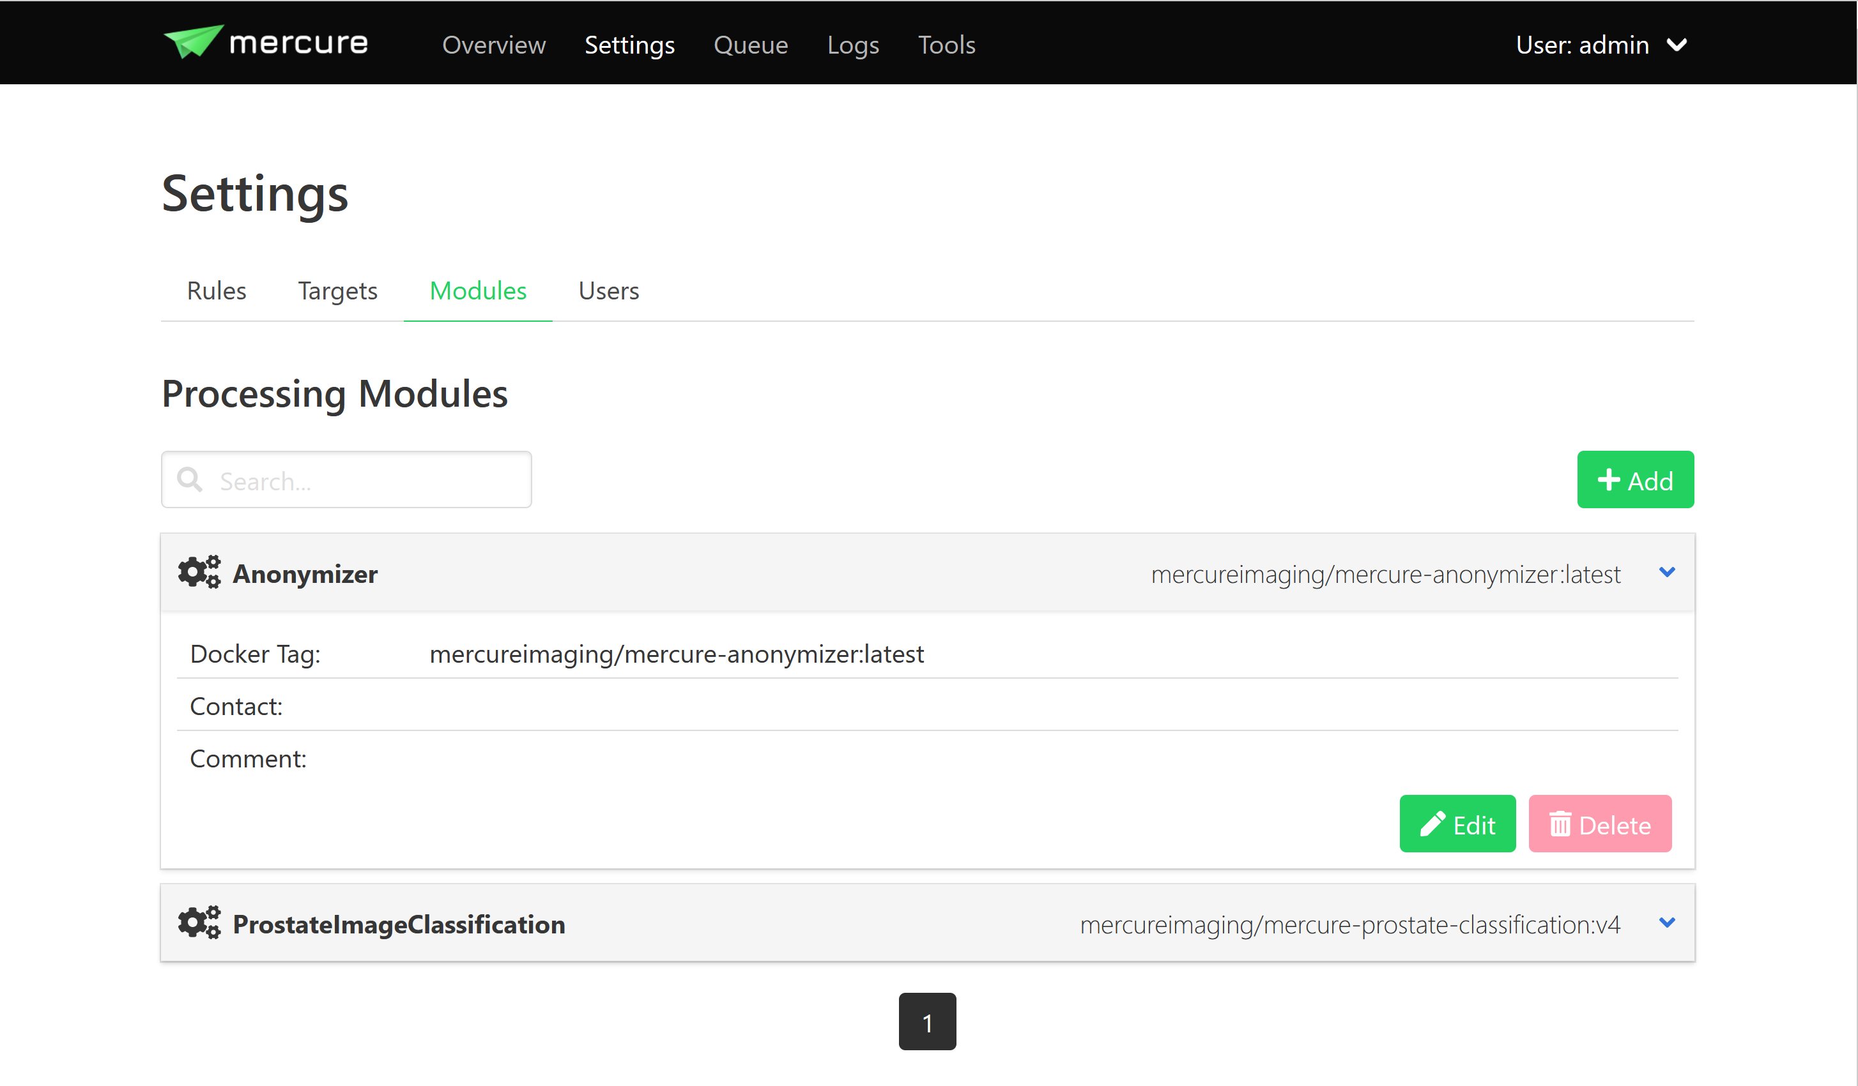
Task: Go to the Overview page
Action: (493, 45)
